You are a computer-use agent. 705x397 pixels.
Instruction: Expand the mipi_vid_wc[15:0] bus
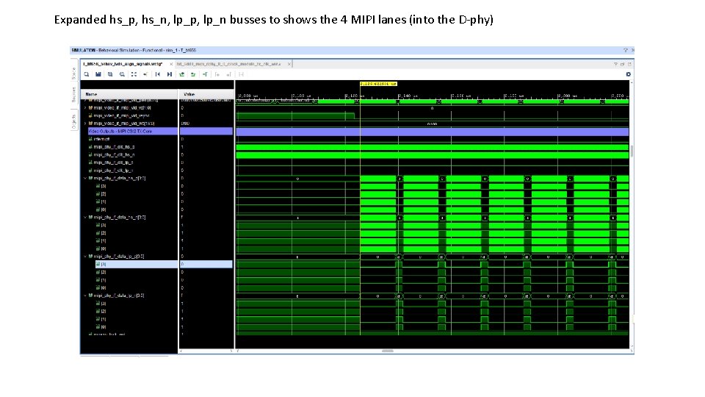pos(85,124)
